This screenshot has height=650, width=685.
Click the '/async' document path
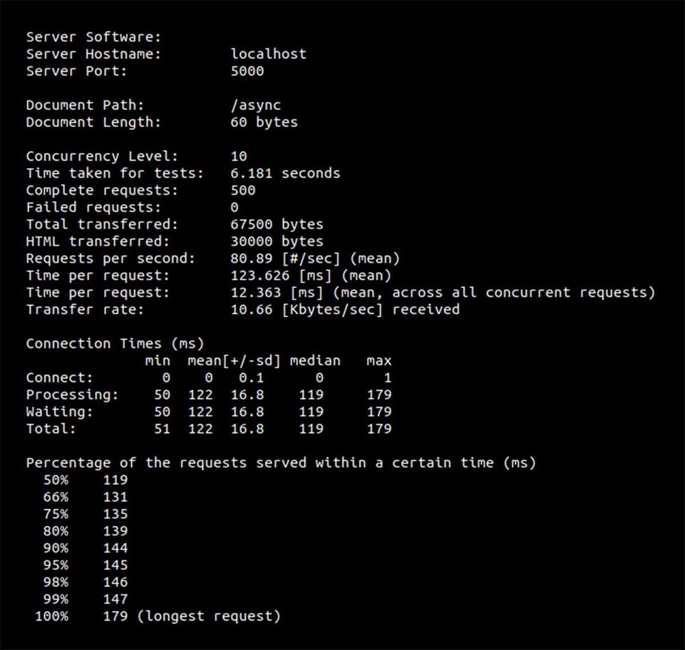(256, 106)
